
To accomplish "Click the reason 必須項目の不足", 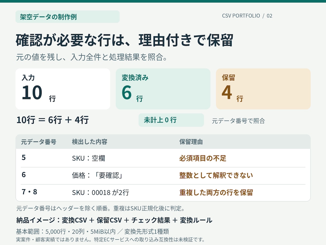I will [x=203, y=158].
